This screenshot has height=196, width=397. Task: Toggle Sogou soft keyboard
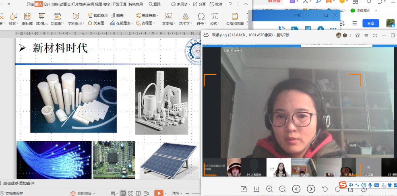[376, 185]
